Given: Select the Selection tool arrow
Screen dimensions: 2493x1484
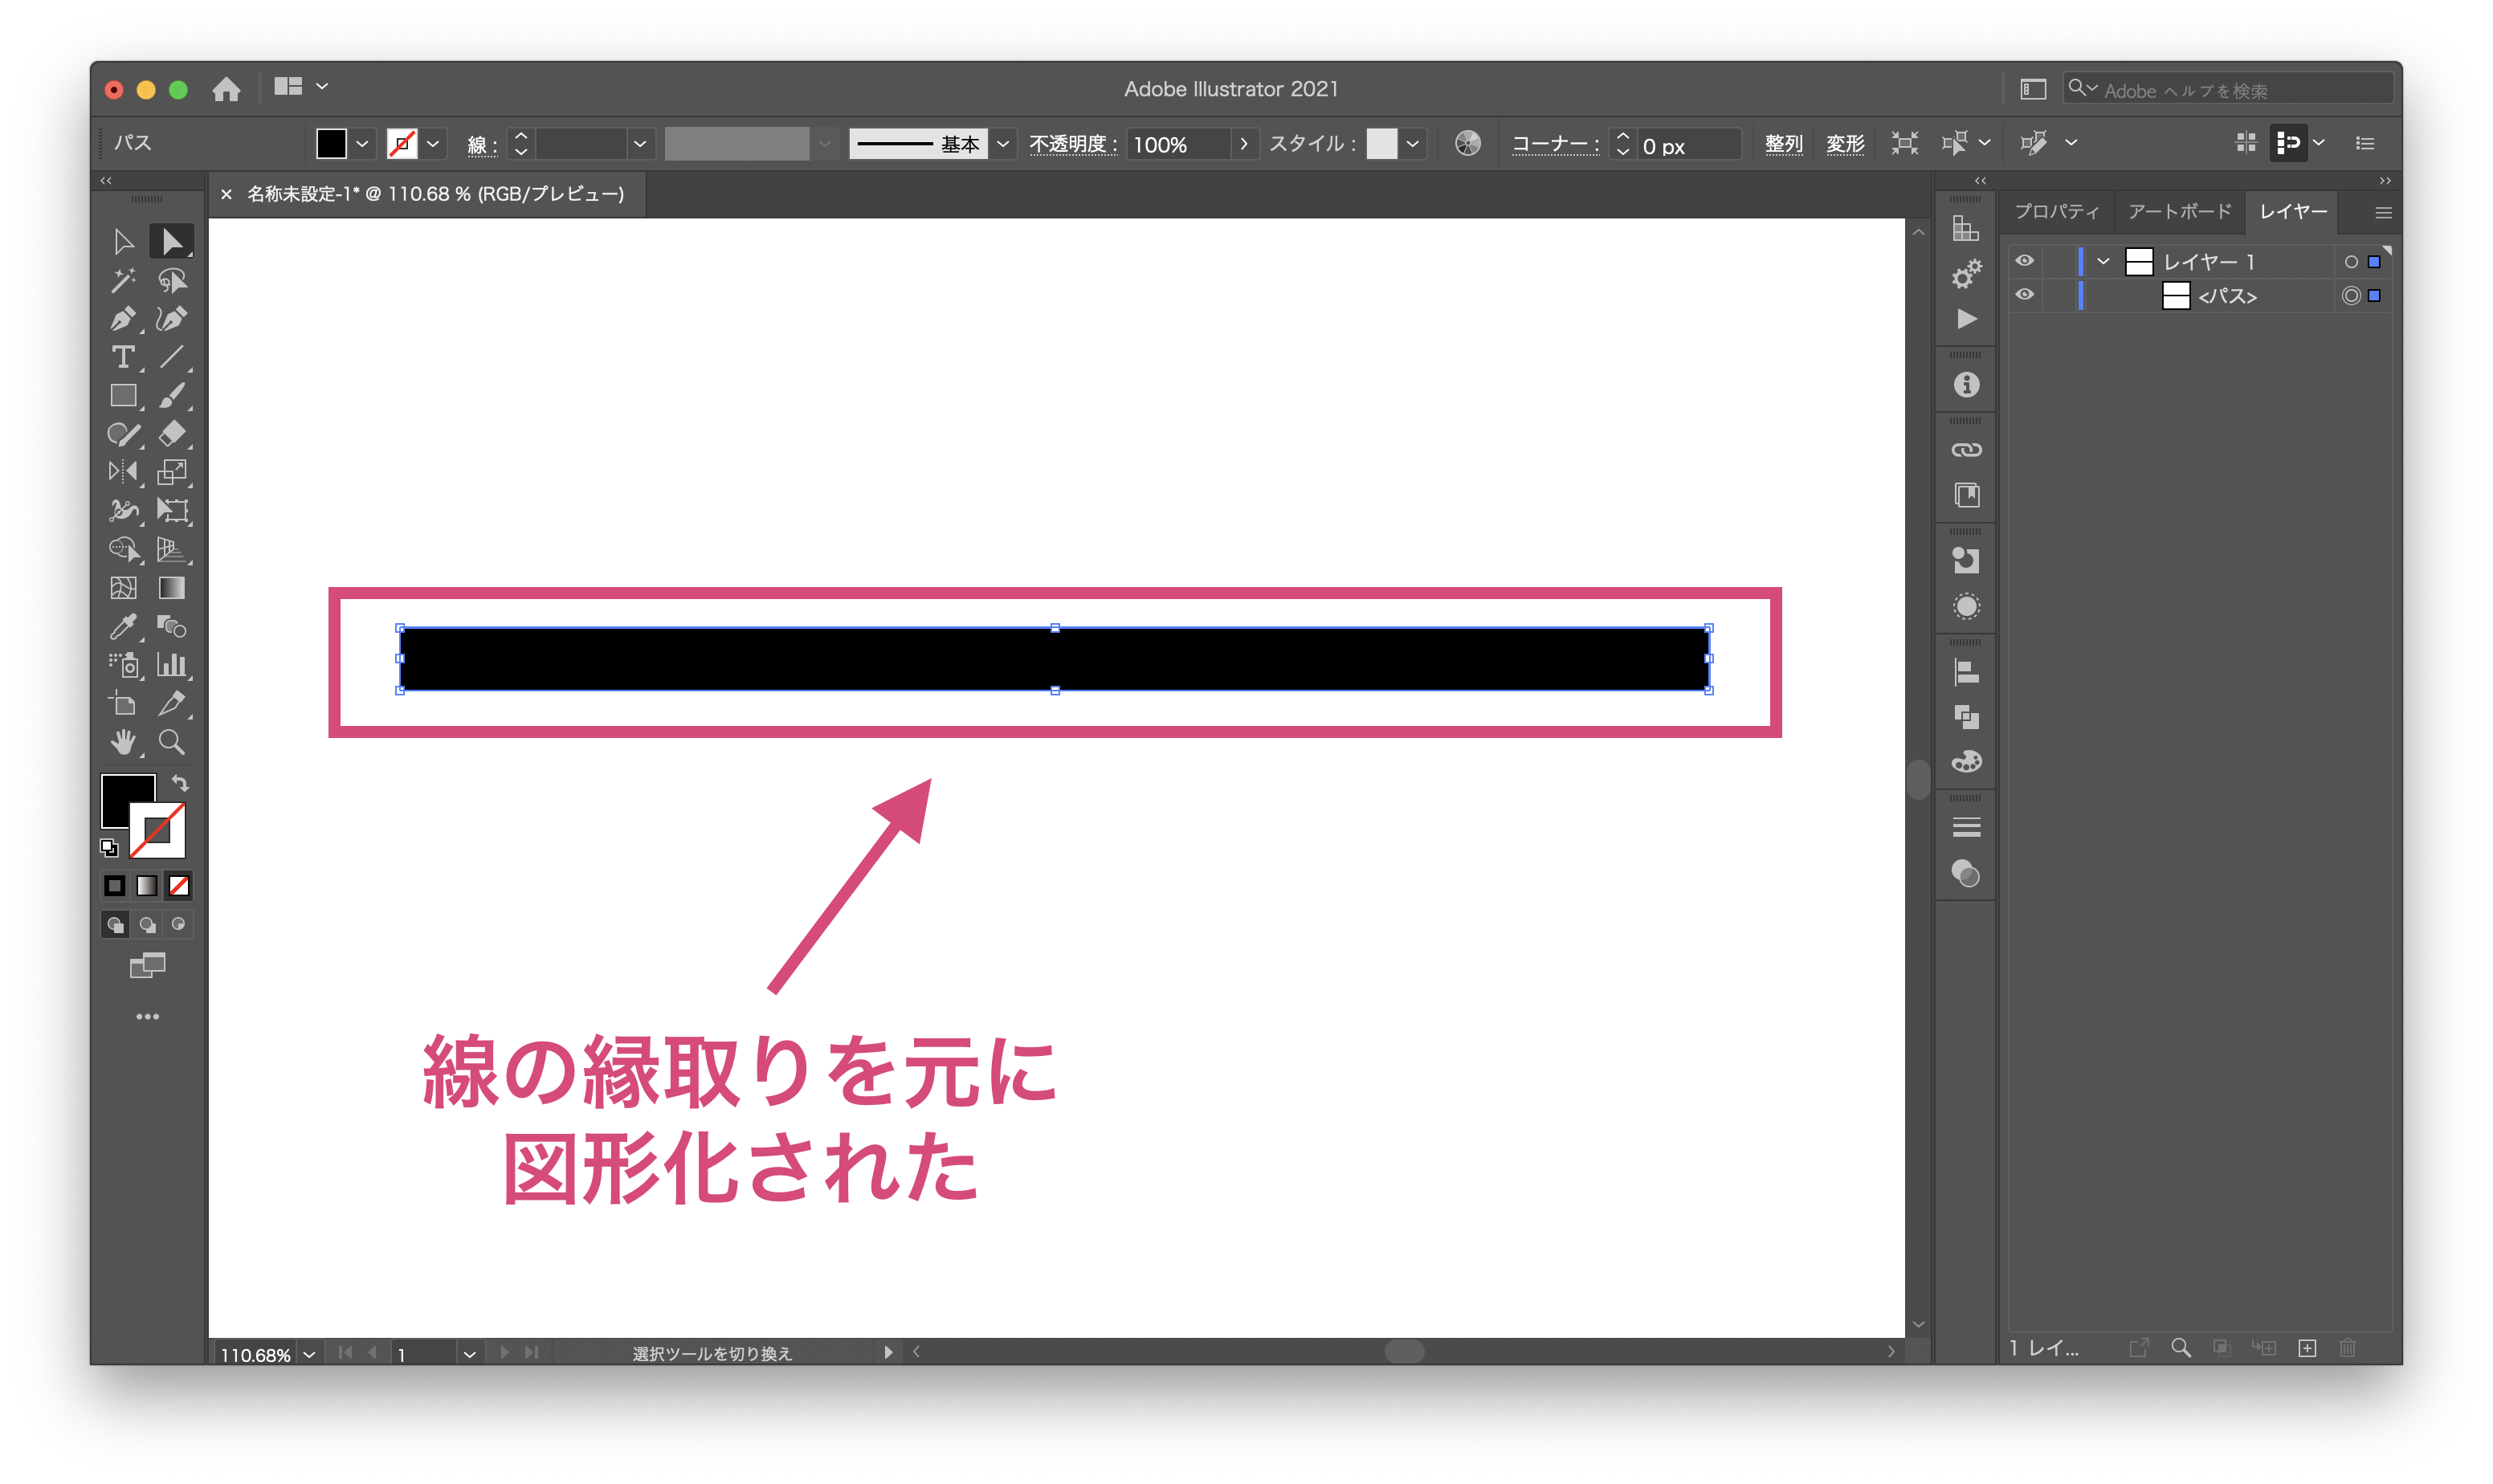Looking at the screenshot, I should pos(123,242).
